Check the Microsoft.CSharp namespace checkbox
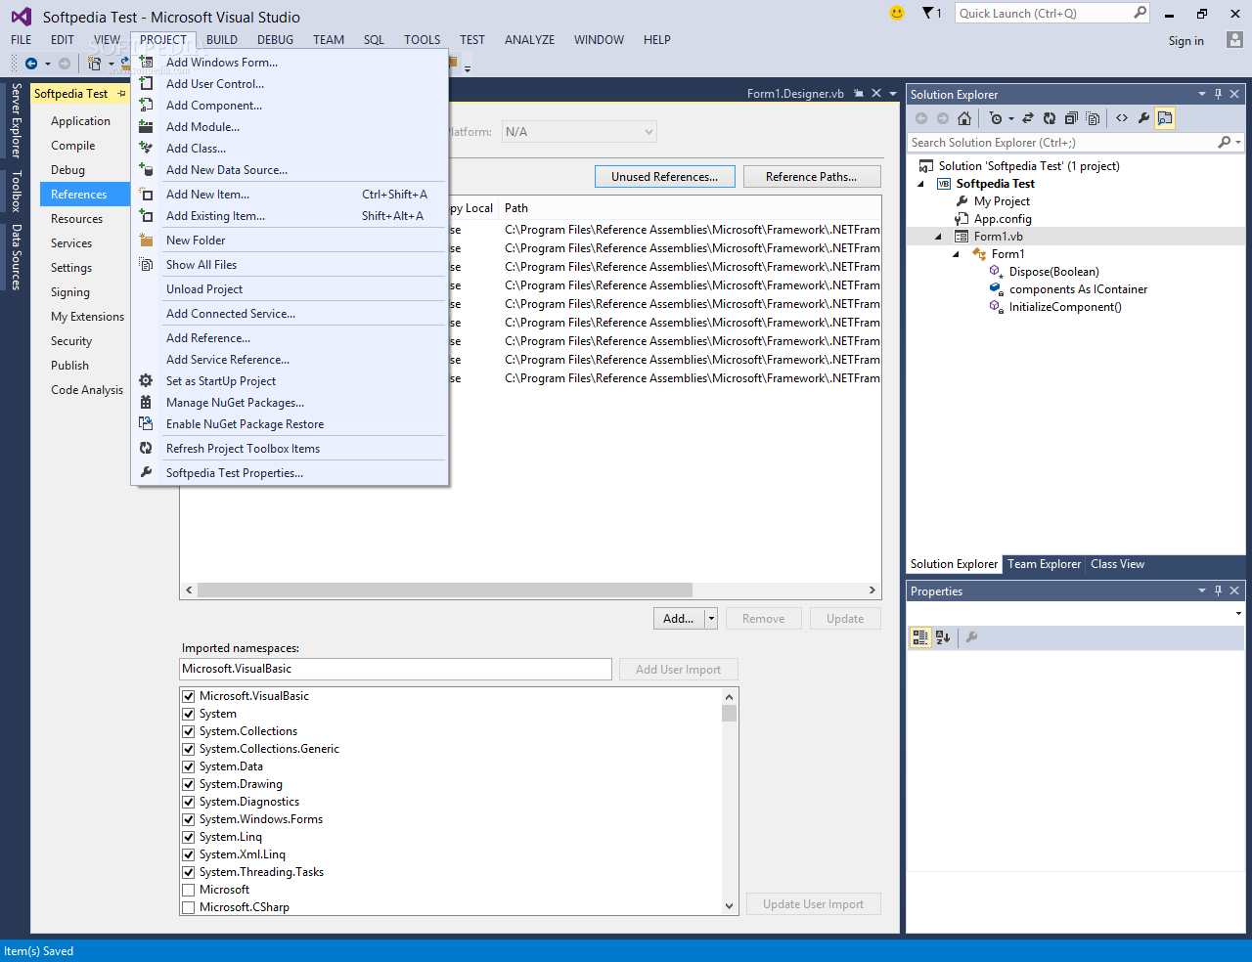1252x962 pixels. point(189,907)
